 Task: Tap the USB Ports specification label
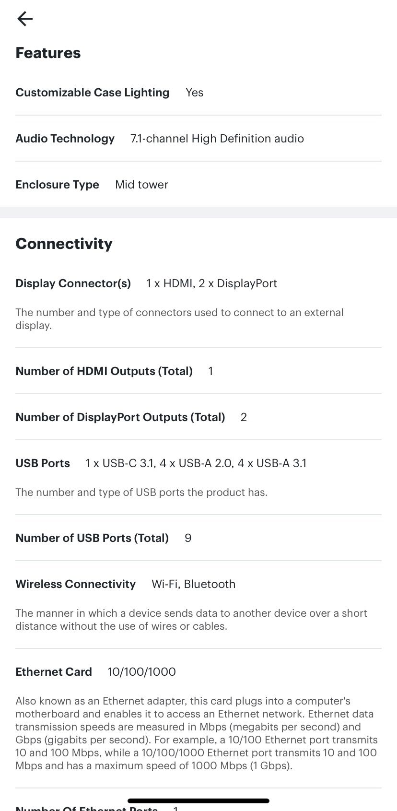(42, 463)
